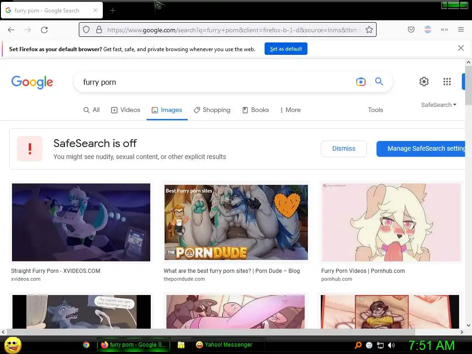Bookmark this page with the star icon
The image size is (472, 354).
click(369, 29)
